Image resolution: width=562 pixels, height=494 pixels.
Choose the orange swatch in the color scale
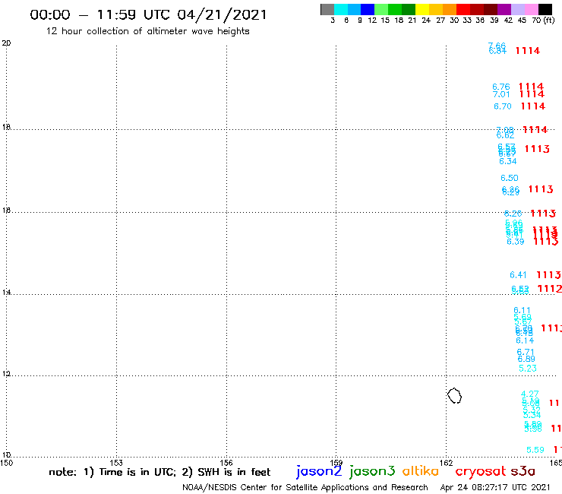click(x=450, y=9)
